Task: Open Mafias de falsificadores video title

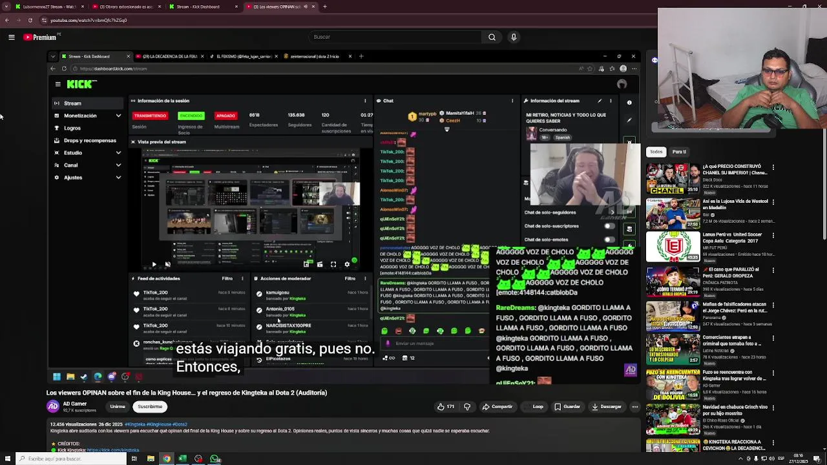Action: coord(735,307)
